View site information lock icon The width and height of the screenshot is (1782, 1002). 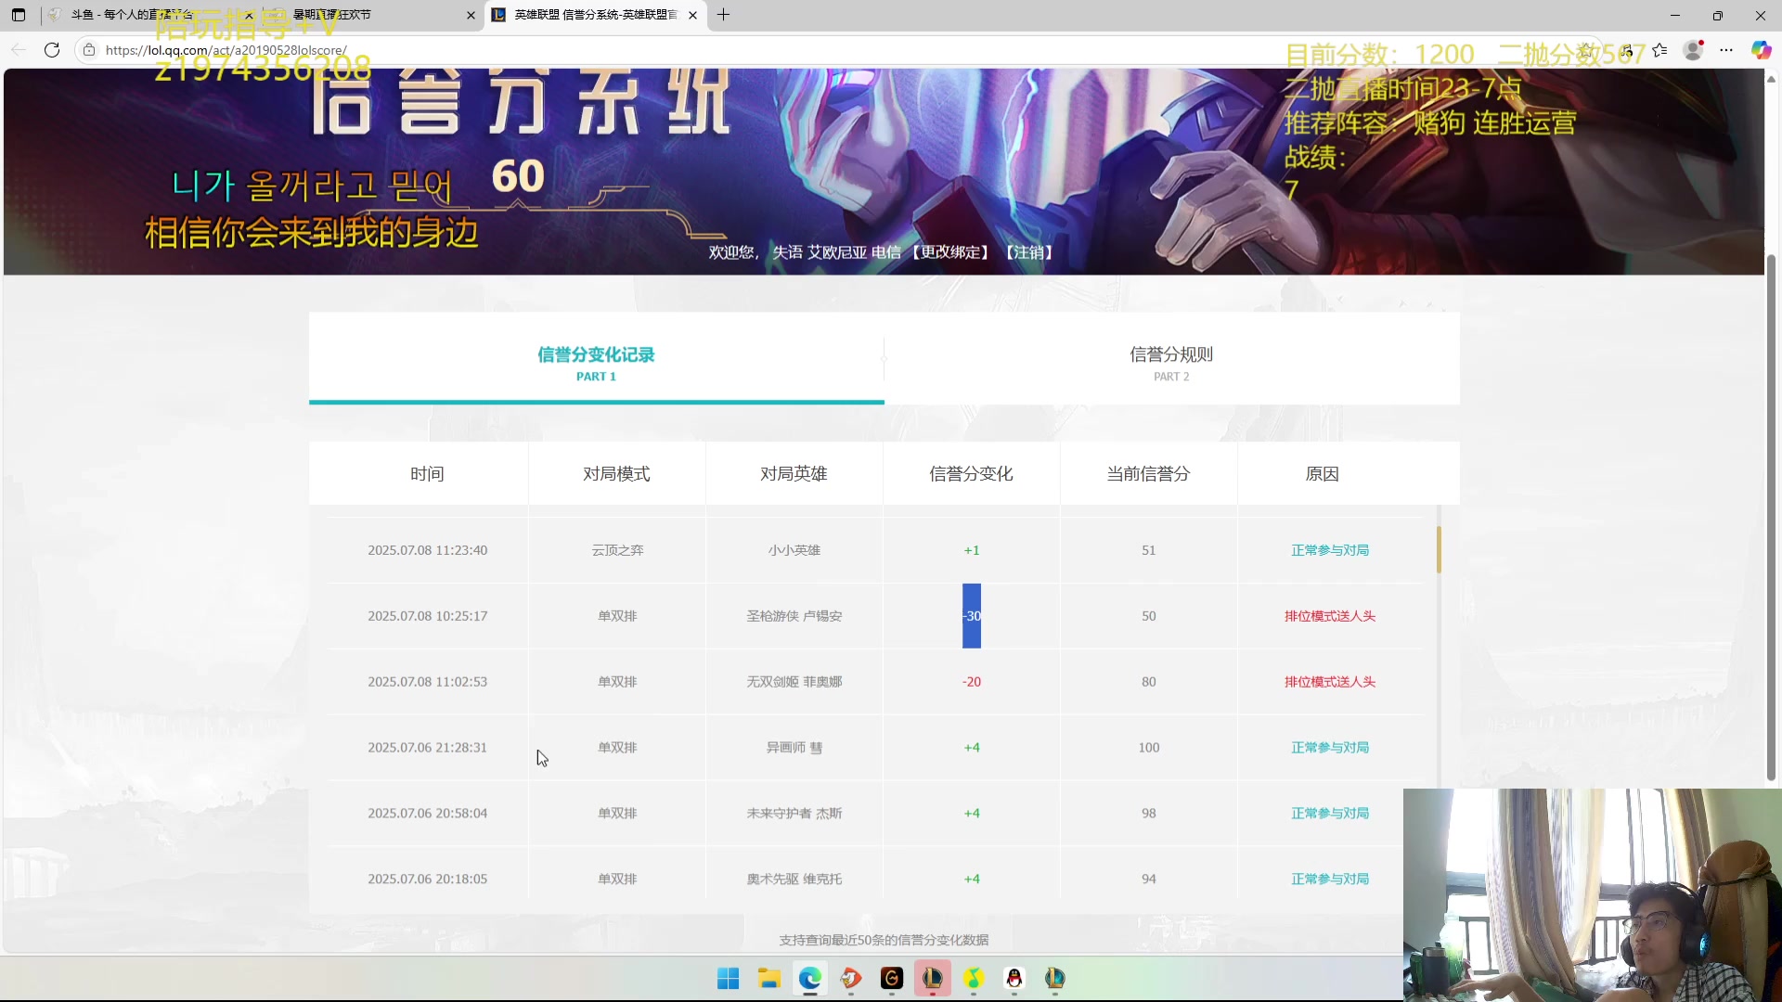89,50
